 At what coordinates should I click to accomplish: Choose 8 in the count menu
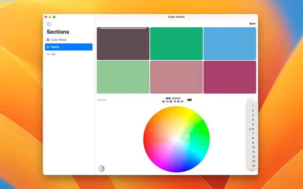coord(253,138)
